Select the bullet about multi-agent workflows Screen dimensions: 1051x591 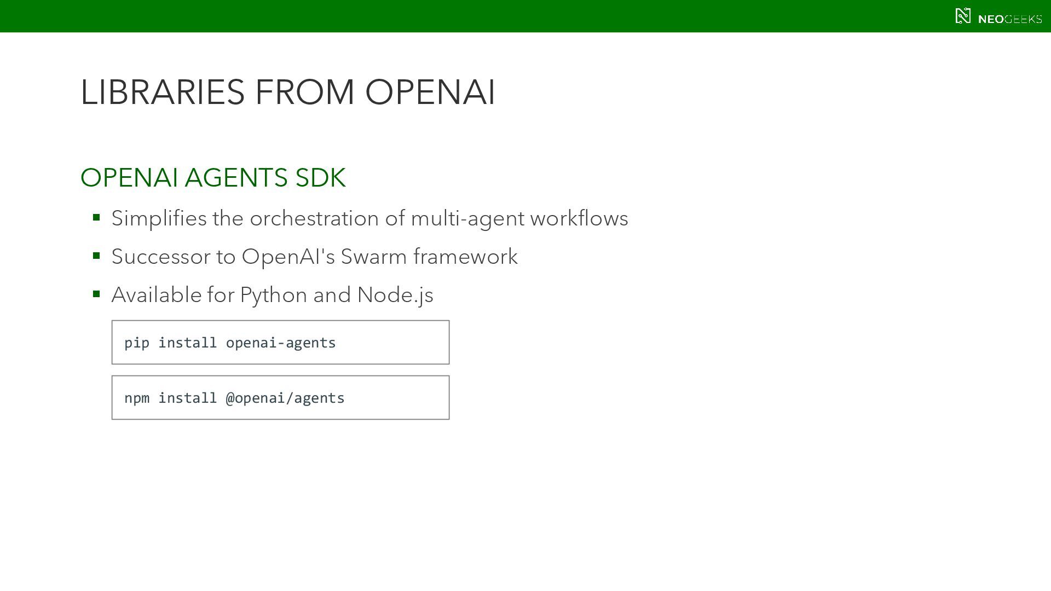[369, 218]
